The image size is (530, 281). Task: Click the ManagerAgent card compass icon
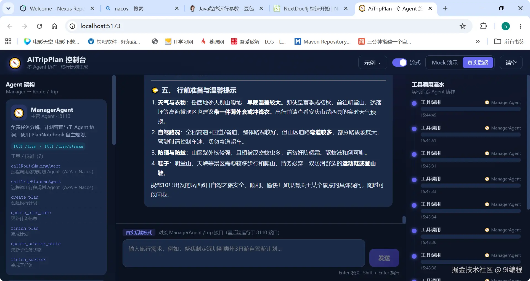click(x=19, y=113)
